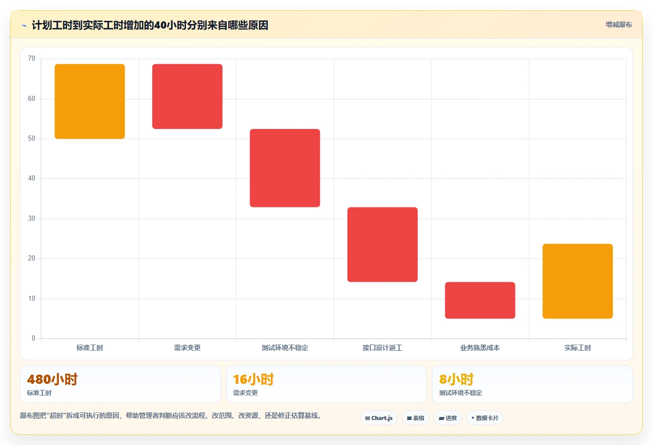Image resolution: width=653 pixels, height=445 pixels.
Task: Click the footer description starting 瀑布图把
Action: pyautogui.click(x=171, y=416)
